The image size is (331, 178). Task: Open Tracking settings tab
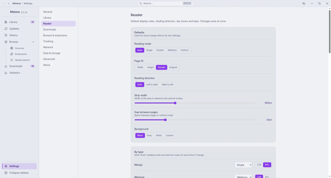[x=58, y=41]
